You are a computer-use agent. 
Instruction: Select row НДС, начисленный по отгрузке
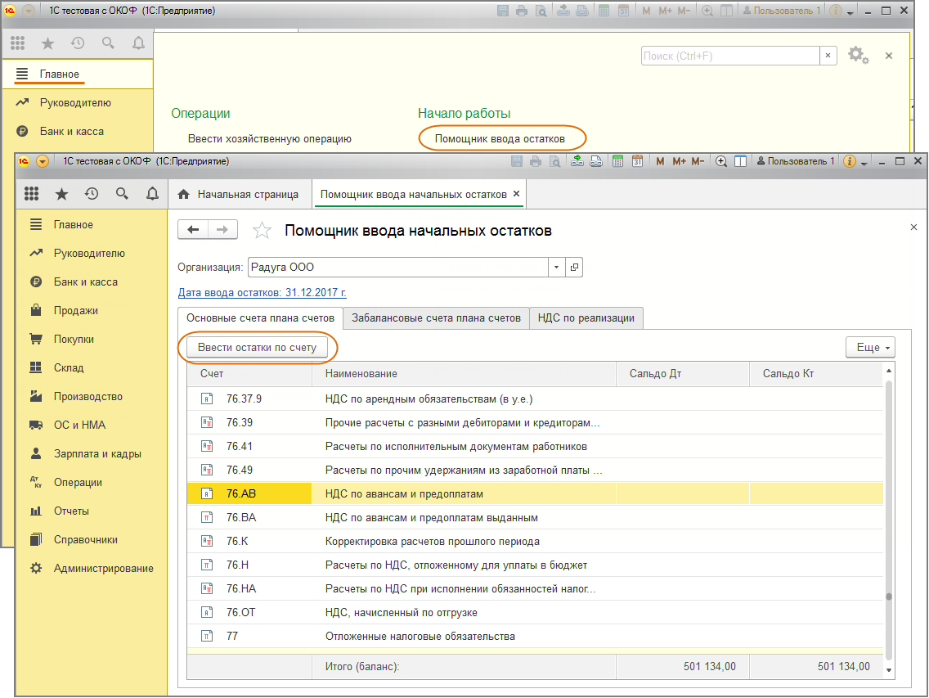535,613
